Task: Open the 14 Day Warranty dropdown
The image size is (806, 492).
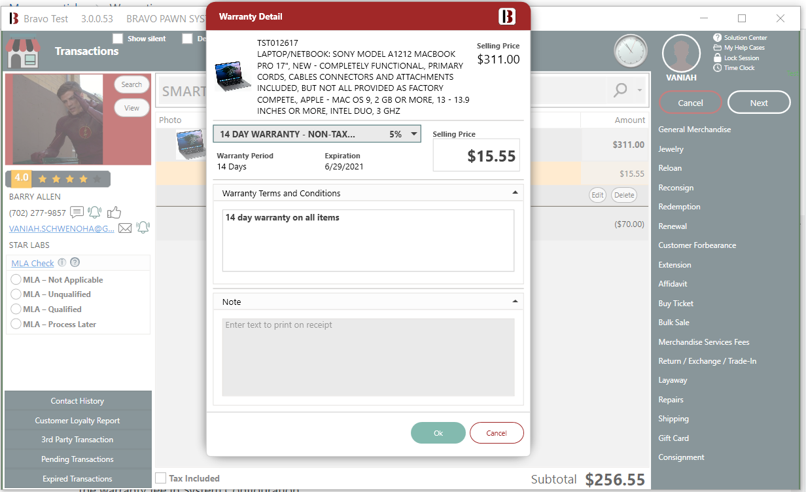Action: [317, 134]
